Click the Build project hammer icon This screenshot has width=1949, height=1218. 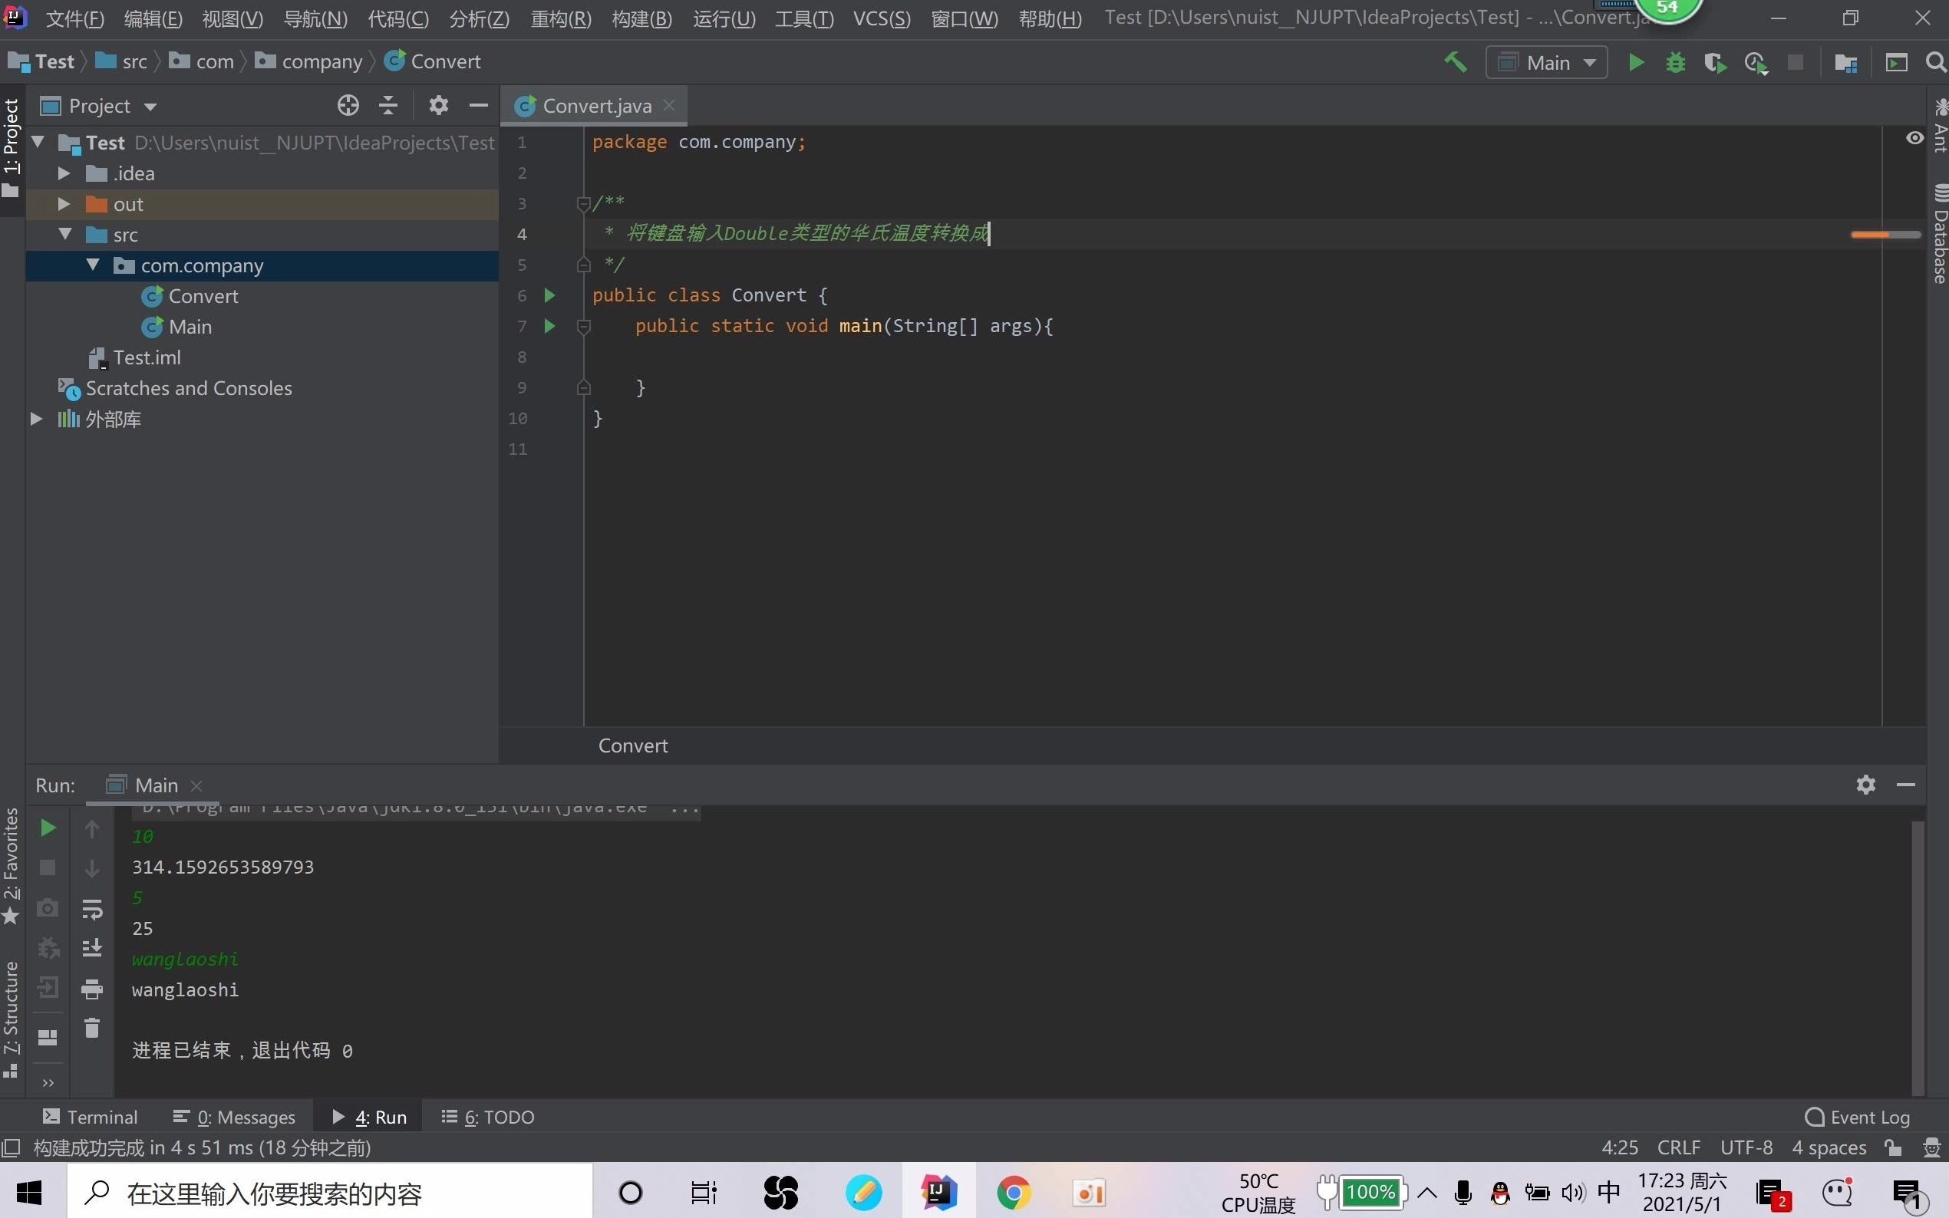pyautogui.click(x=1455, y=62)
